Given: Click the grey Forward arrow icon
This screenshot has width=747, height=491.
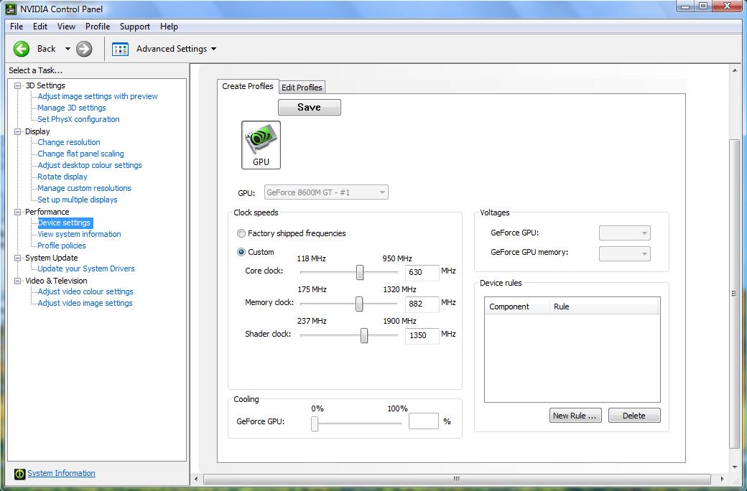Looking at the screenshot, I should [x=84, y=49].
